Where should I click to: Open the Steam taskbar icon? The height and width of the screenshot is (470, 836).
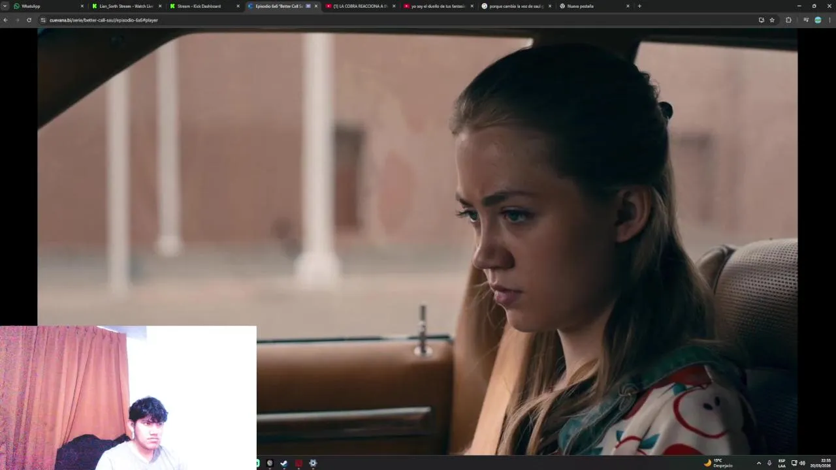tap(284, 463)
